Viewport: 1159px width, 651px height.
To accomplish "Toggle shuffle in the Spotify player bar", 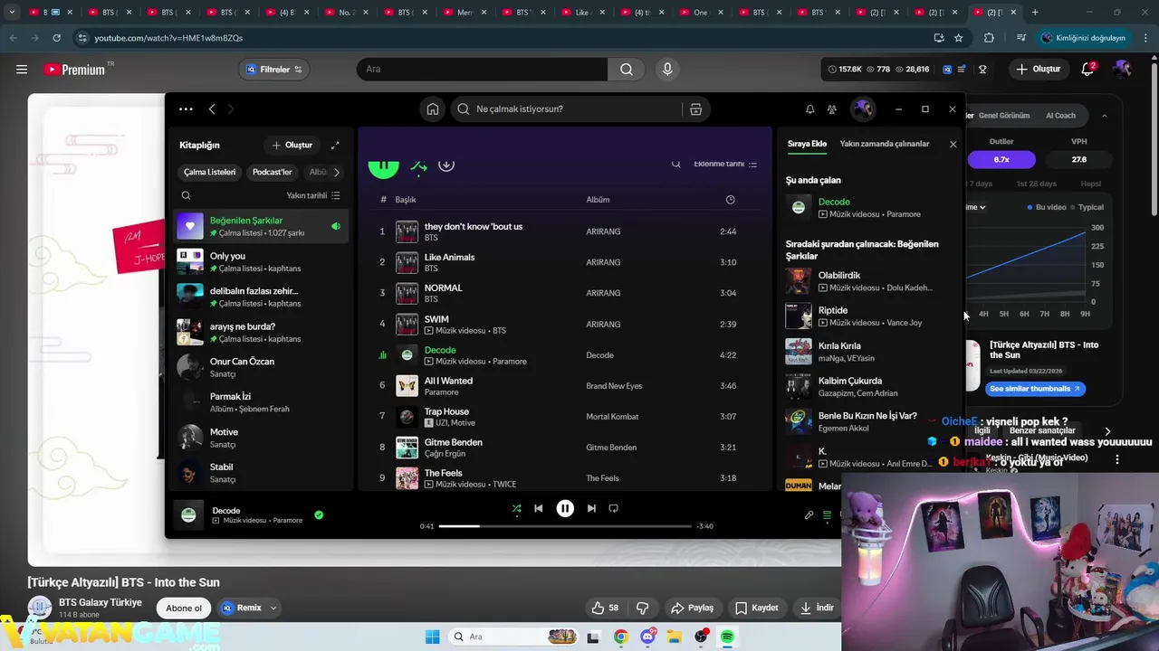I will [516, 508].
